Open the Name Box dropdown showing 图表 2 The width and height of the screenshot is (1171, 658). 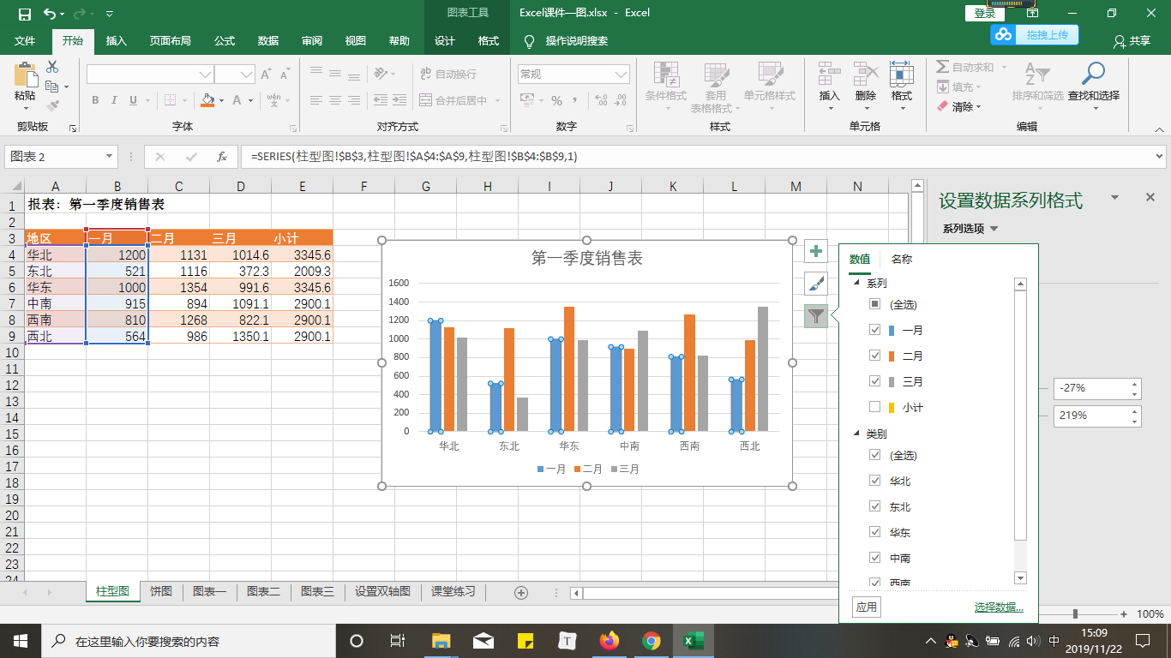[x=109, y=157]
